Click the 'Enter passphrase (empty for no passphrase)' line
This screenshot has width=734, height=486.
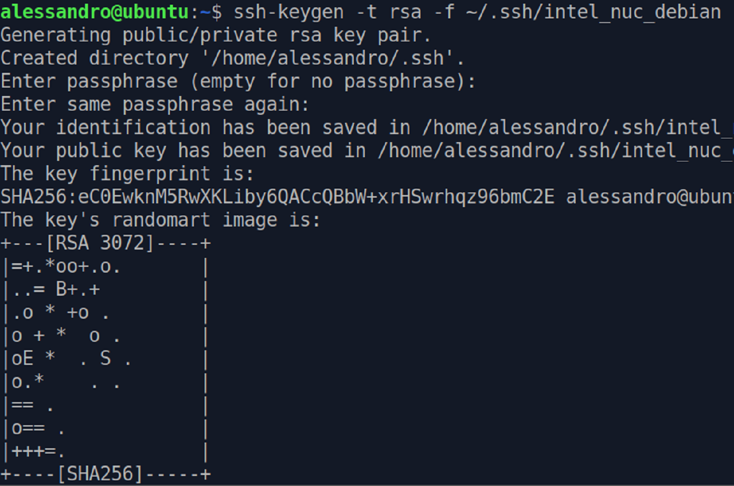(238, 81)
